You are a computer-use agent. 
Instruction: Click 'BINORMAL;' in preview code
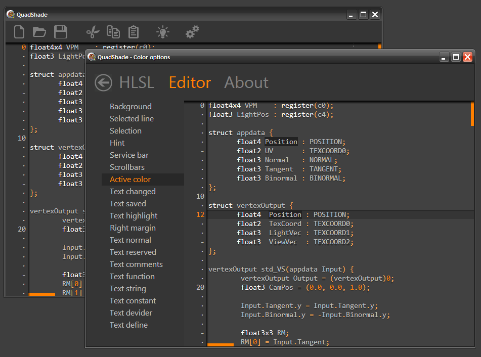click(327, 178)
